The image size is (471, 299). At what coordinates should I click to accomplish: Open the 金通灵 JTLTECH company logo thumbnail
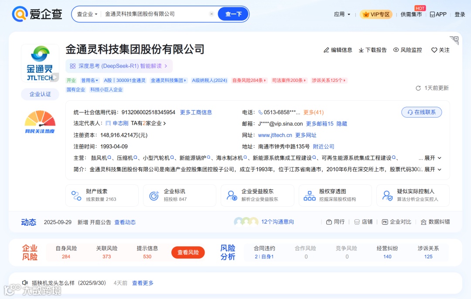coord(40,63)
